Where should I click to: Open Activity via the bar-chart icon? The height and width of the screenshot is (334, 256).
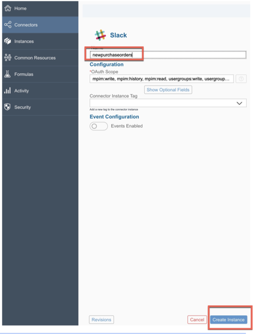coord(7,91)
